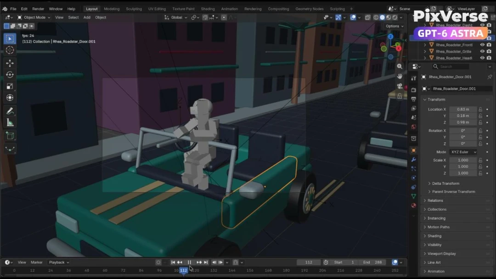Open the Object properties tab
496x279 pixels.
(x=413, y=151)
